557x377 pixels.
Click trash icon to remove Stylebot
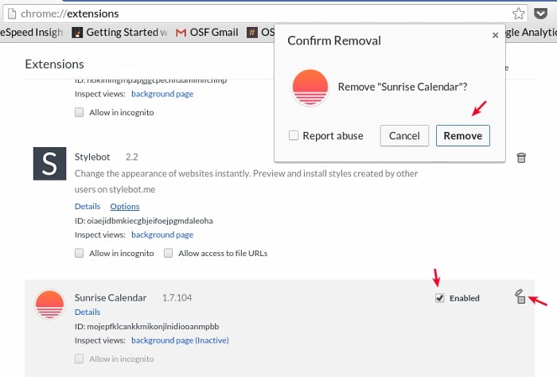click(x=521, y=157)
